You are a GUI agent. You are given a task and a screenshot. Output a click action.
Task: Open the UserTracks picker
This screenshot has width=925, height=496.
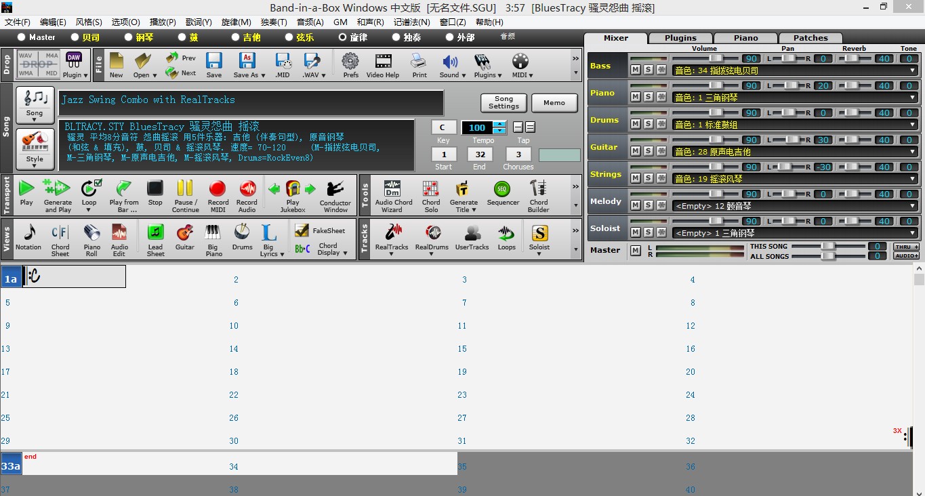[x=472, y=238]
